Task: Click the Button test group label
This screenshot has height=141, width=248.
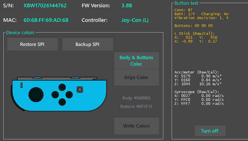Action: (x=186, y=3)
